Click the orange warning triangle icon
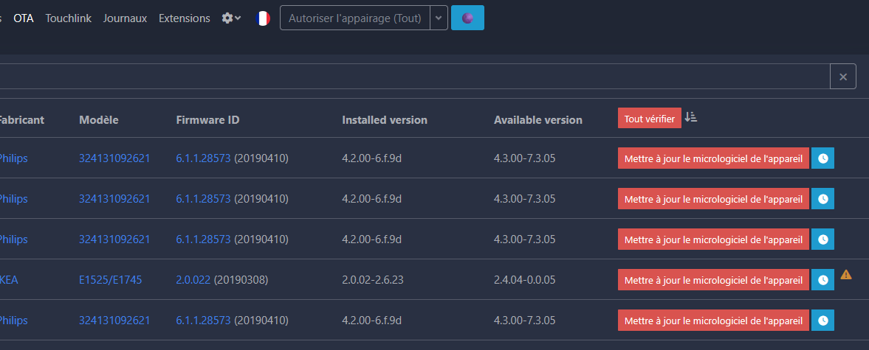The image size is (869, 350). pyautogui.click(x=845, y=274)
